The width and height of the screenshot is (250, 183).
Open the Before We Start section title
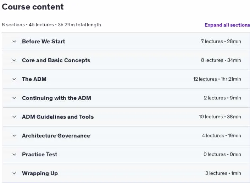pyautogui.click(x=43, y=42)
